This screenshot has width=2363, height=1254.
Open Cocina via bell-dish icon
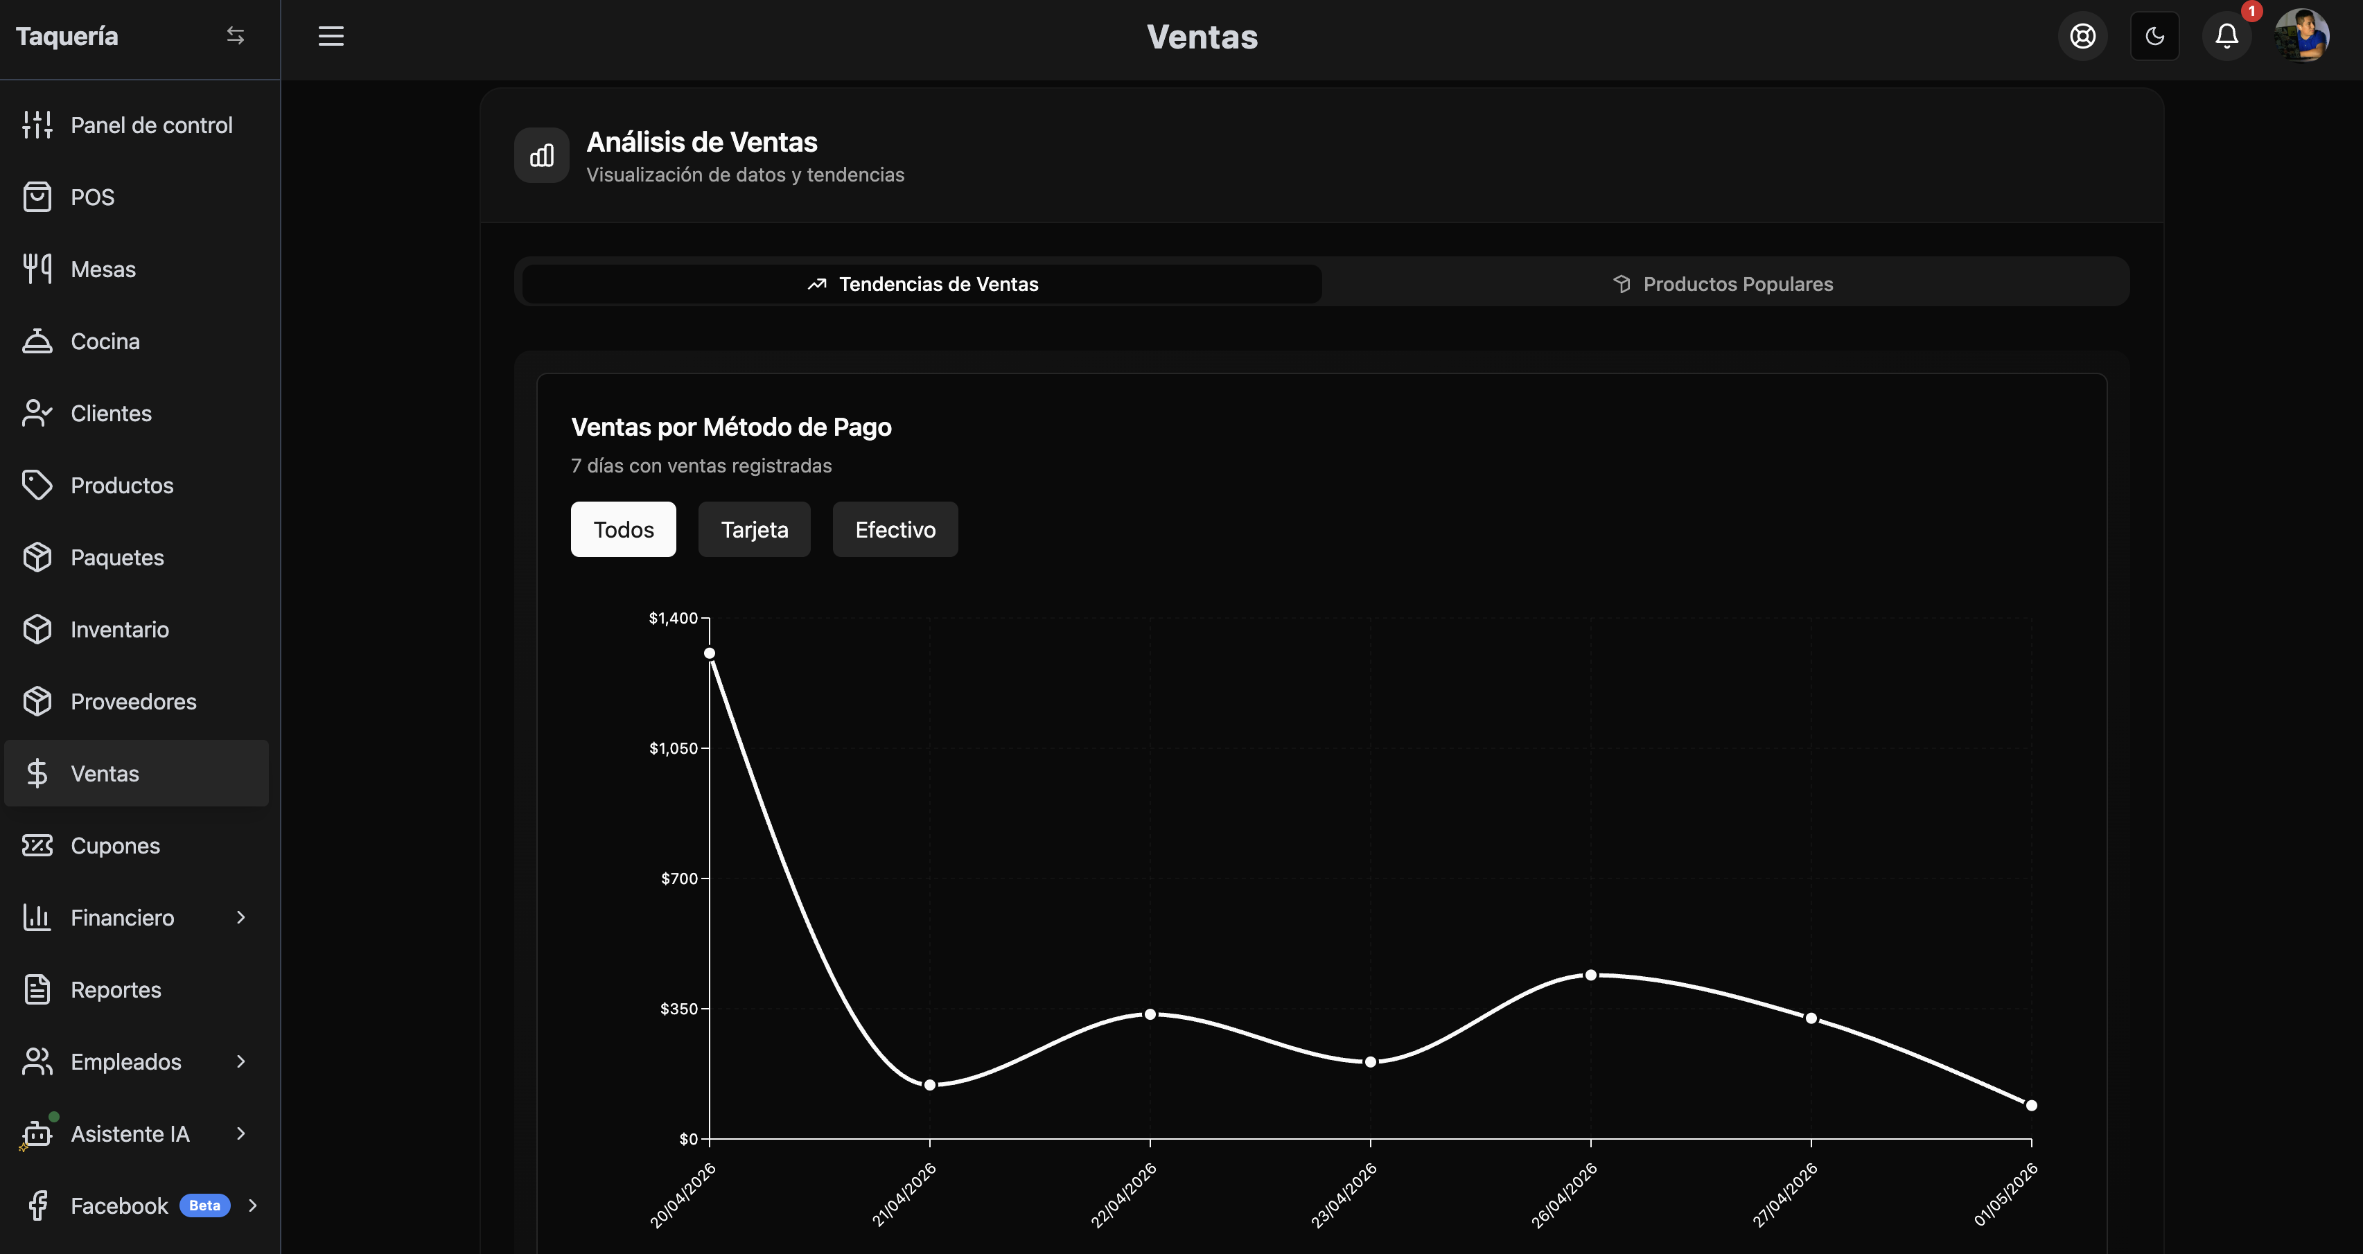click(37, 342)
